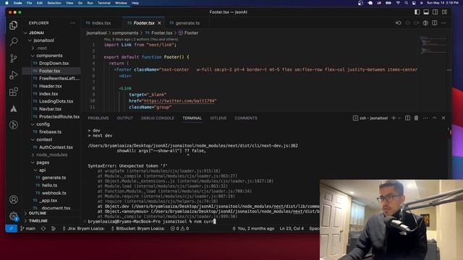
Task: Open the Comments panel tab
Action: [246, 118]
